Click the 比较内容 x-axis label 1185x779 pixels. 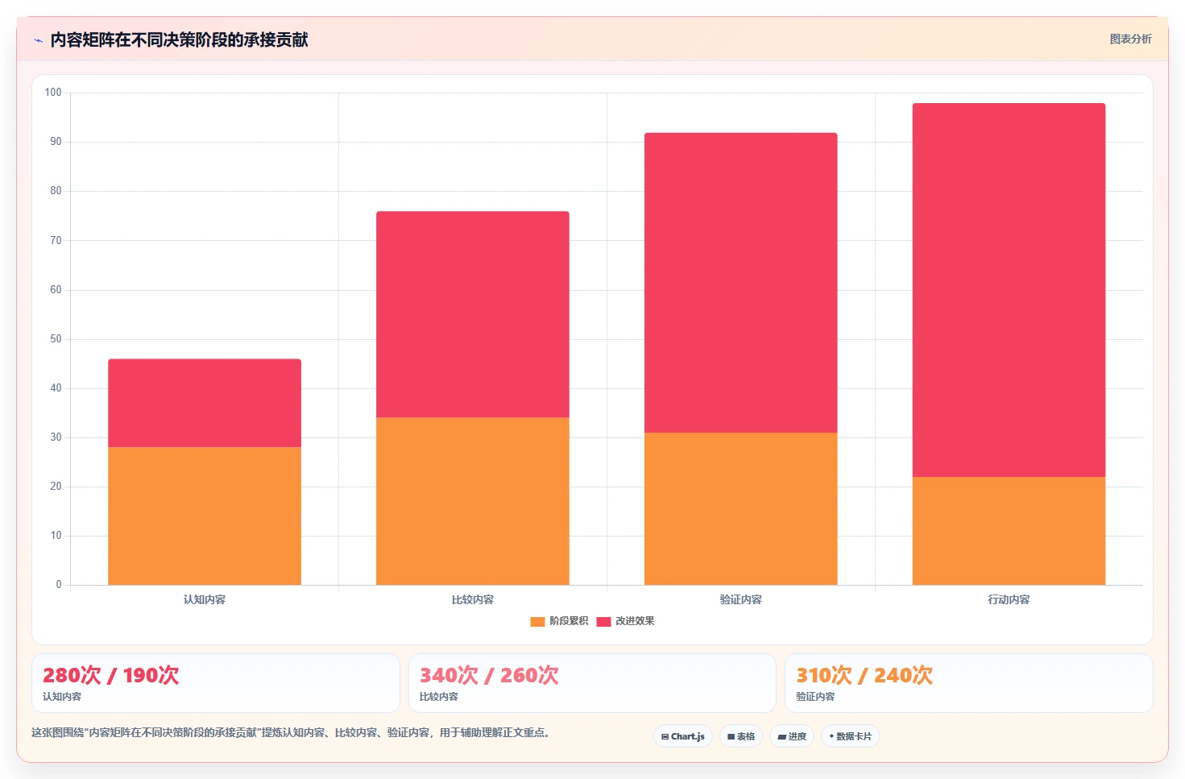point(473,599)
